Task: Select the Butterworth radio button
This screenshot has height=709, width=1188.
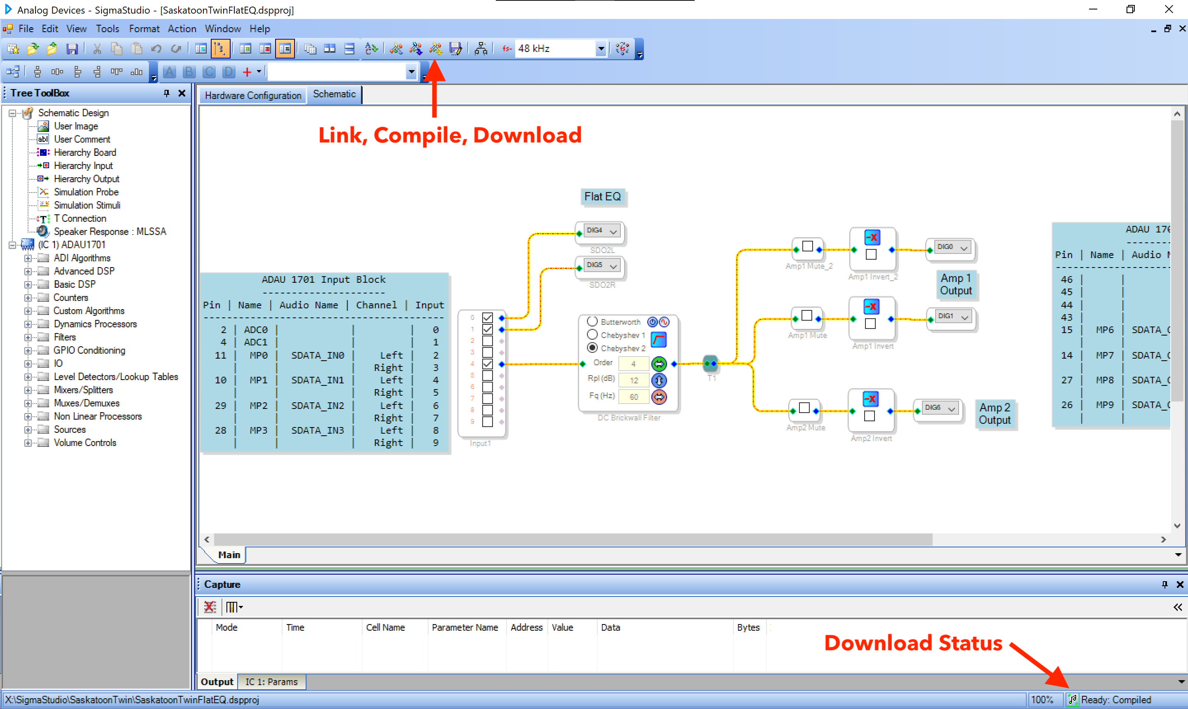Action: click(x=592, y=321)
